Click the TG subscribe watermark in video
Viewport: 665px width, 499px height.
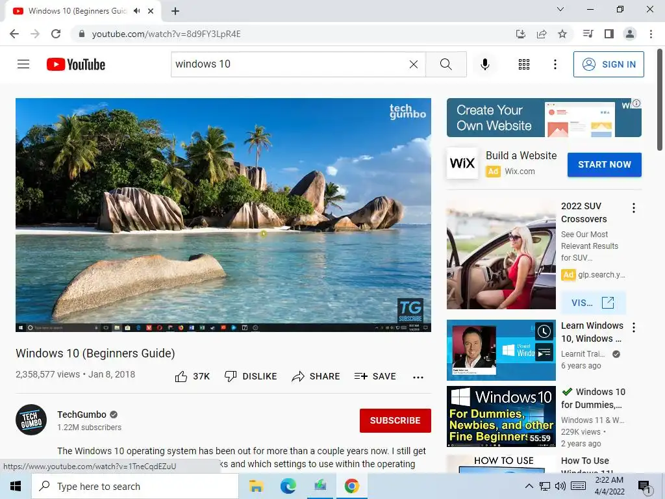(x=410, y=311)
